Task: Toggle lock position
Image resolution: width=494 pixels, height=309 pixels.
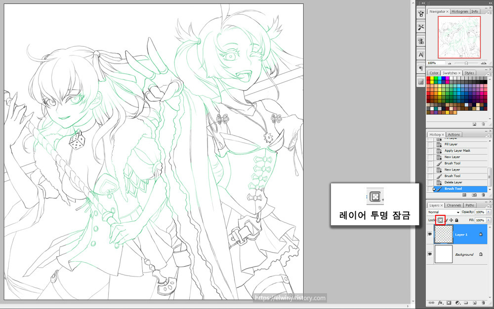Action: [x=451, y=220]
